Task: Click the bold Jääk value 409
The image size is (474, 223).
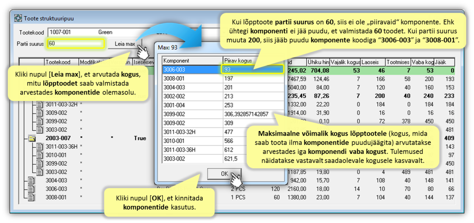Action: click(x=449, y=138)
